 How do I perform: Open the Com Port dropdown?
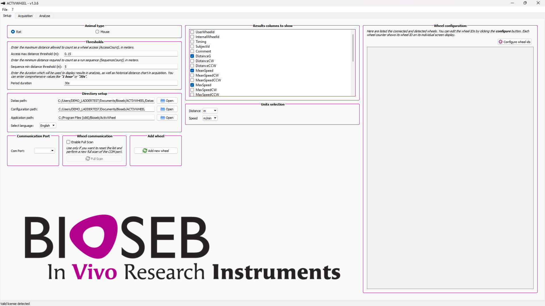pos(45,151)
